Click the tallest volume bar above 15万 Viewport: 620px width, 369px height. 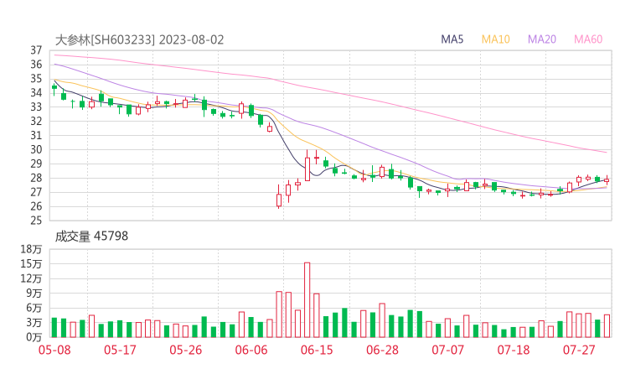click(307, 300)
